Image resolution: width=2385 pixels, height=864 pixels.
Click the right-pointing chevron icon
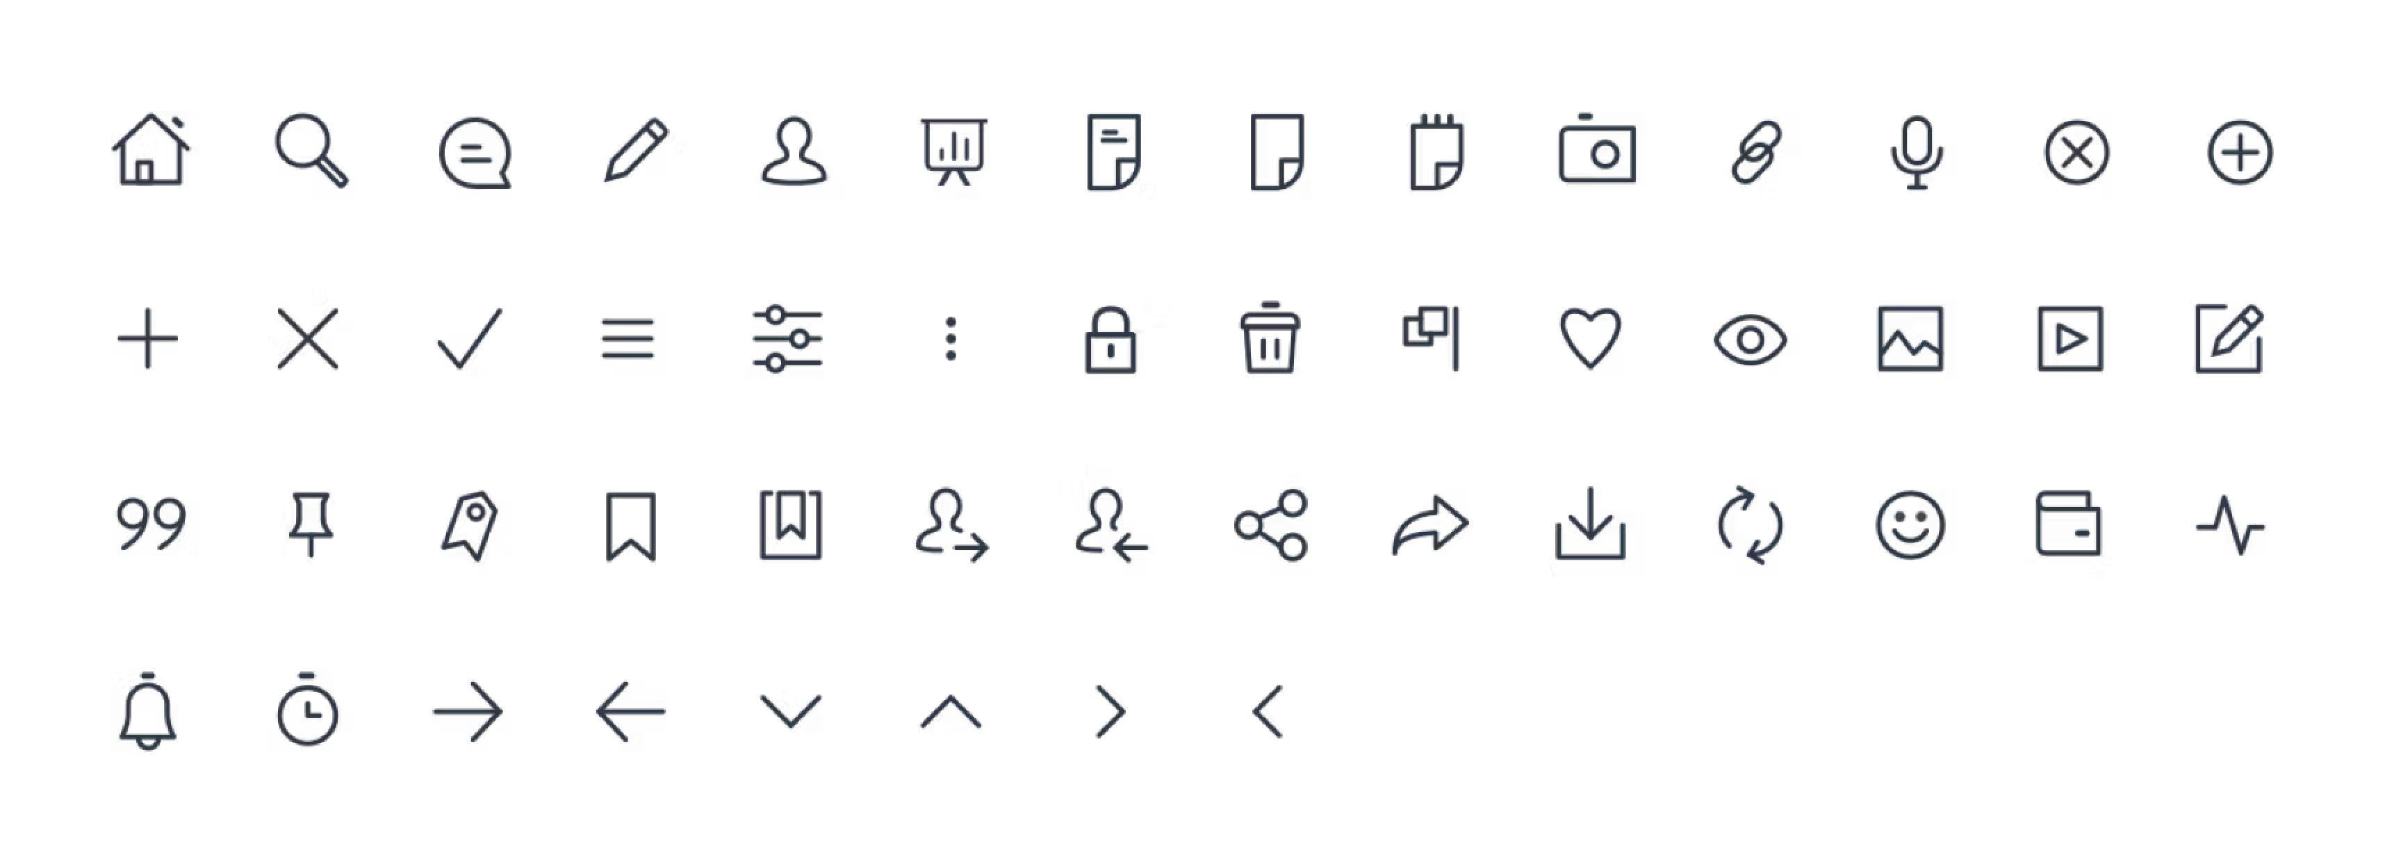click(x=1111, y=711)
